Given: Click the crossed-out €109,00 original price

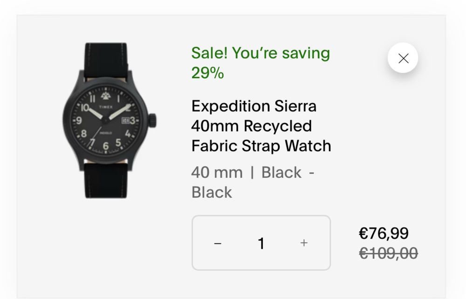Looking at the screenshot, I should (x=388, y=253).
